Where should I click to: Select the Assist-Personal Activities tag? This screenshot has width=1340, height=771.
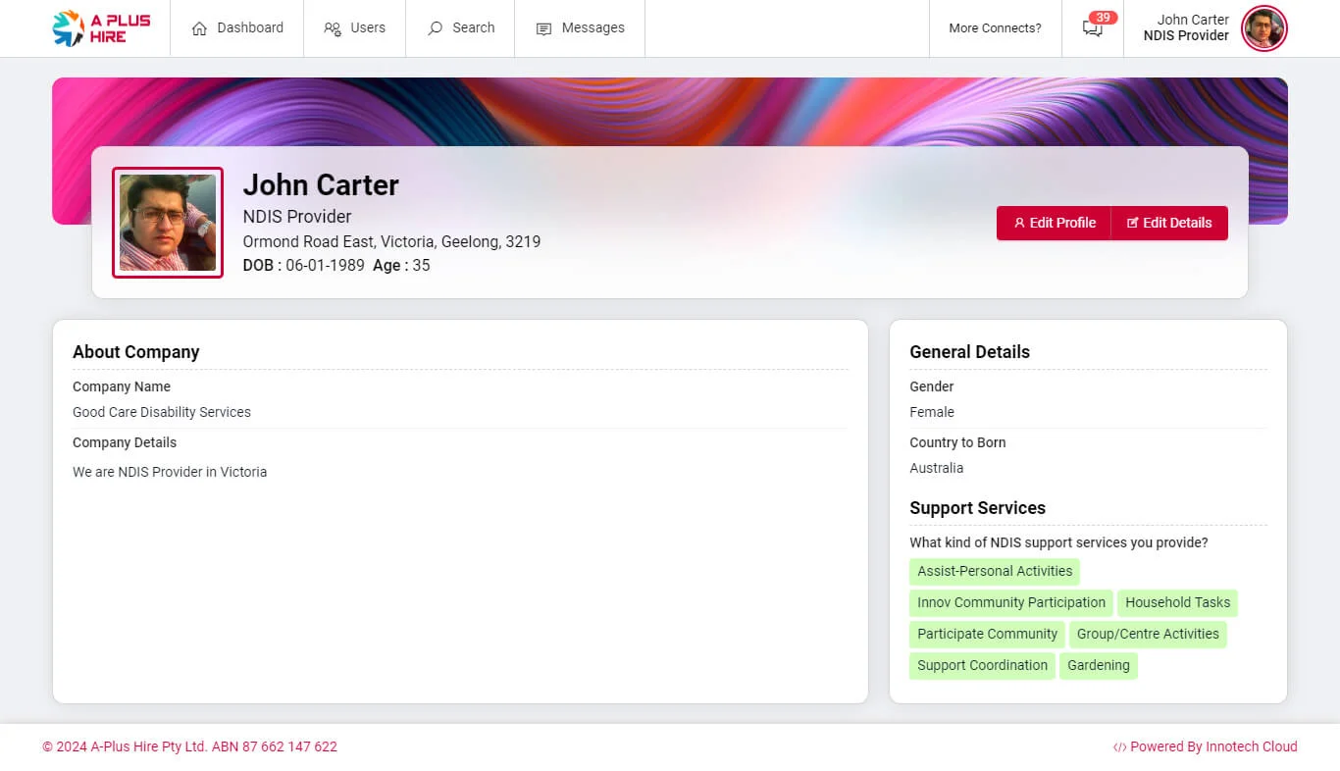(x=995, y=571)
